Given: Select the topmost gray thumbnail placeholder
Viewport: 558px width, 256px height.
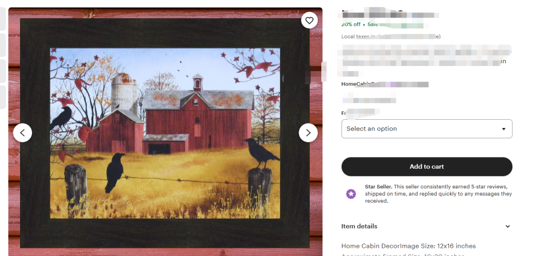Looking at the screenshot, I should [x=3, y=19].
